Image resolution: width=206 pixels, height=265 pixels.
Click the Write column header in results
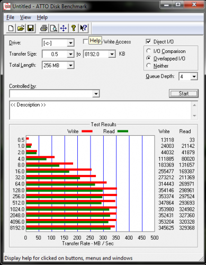pos(164,131)
